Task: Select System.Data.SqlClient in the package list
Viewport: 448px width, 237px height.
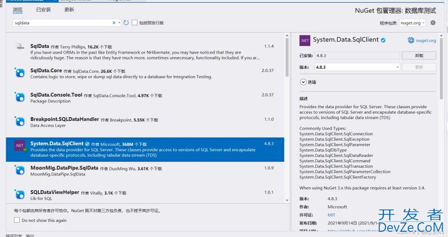Action: pyautogui.click(x=145, y=149)
